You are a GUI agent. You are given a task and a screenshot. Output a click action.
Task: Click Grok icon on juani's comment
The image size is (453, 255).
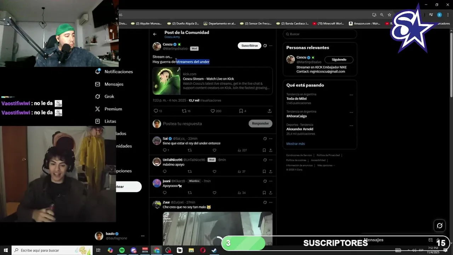[x=265, y=181]
